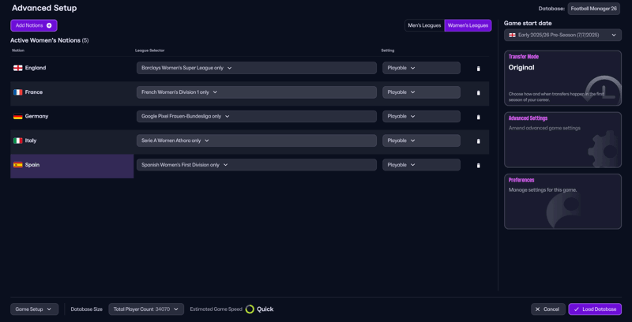Viewport: 632px width, 322px height.
Task: Delete the England nation row
Action: coord(479,69)
